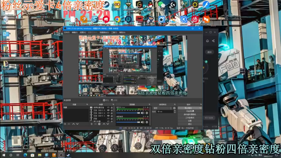Open the Google Chrome desktop icon
This screenshot has height=158, width=281.
117,19
